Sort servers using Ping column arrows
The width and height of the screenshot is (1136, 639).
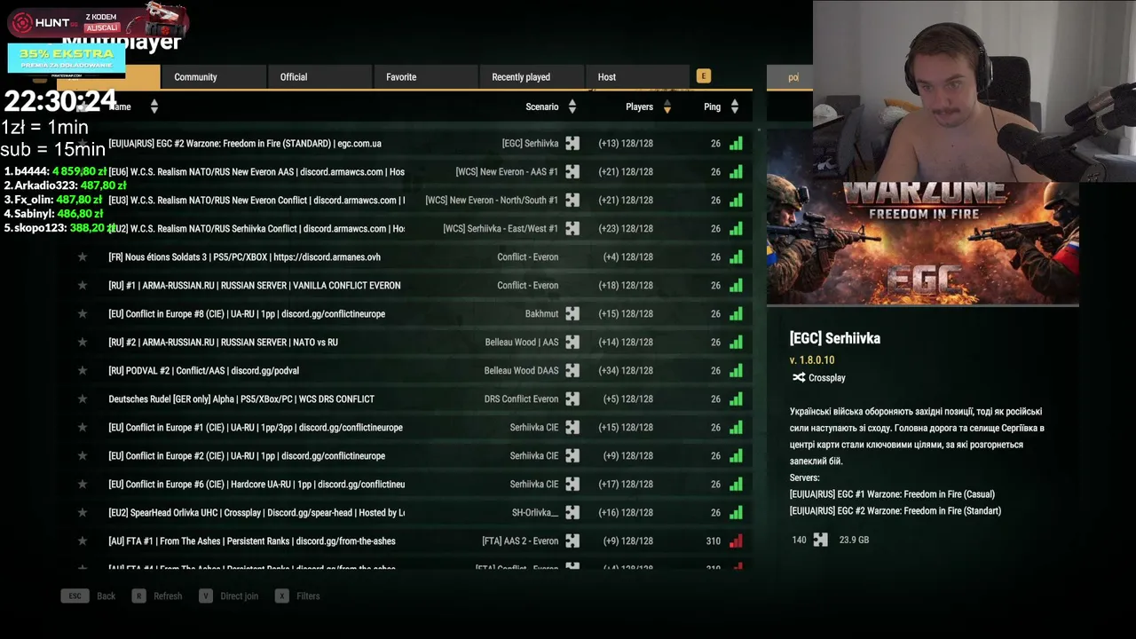(735, 106)
